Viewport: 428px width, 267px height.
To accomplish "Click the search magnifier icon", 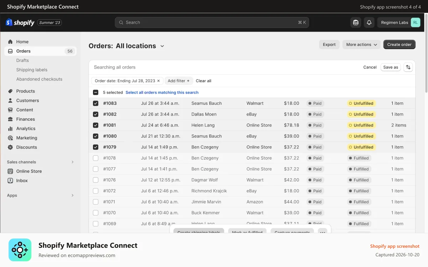I will pos(121,22).
